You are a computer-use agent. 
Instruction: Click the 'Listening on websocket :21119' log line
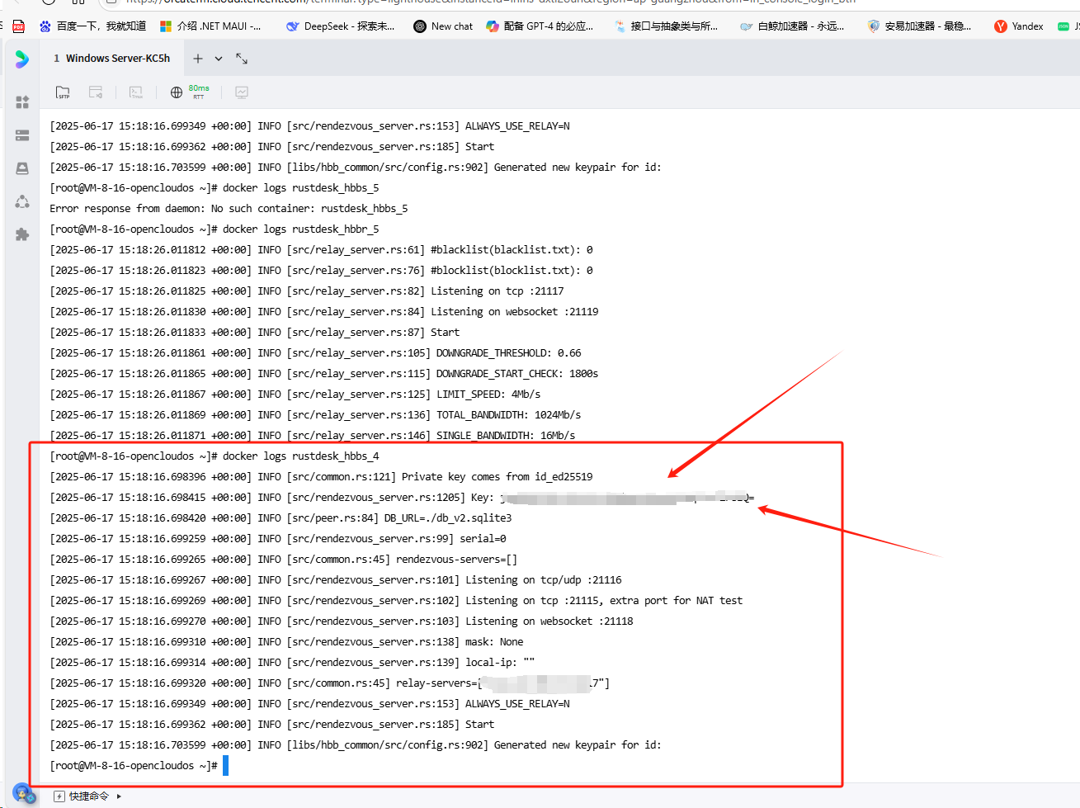(324, 312)
